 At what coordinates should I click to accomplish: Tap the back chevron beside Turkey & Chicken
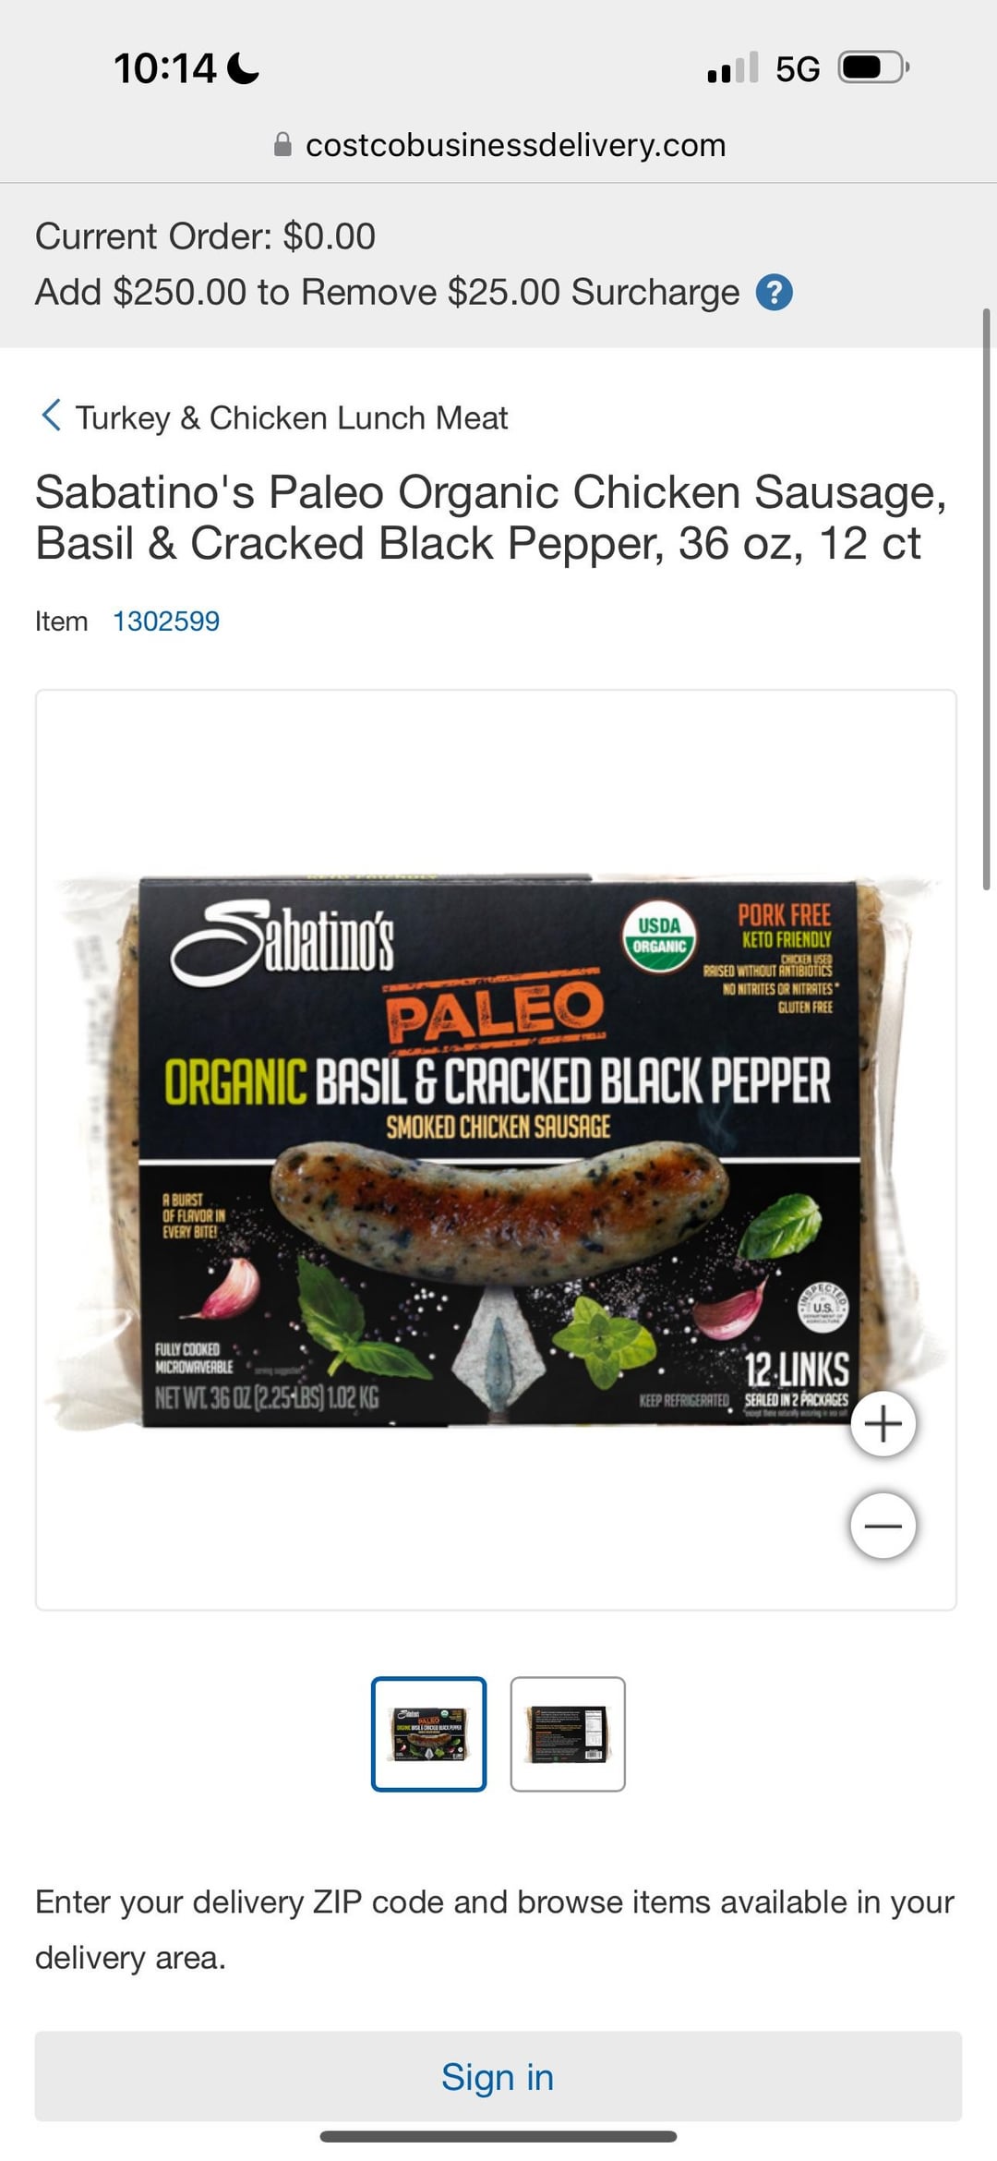(51, 416)
